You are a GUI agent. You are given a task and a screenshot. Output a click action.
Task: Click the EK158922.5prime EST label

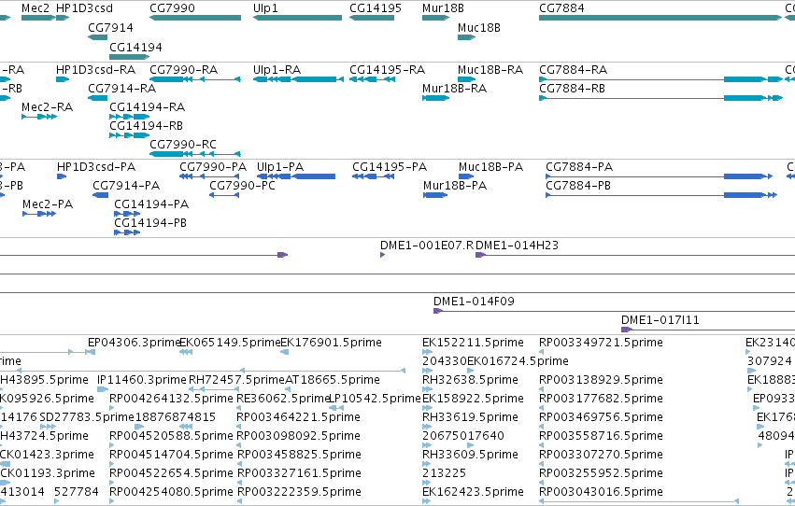tap(473, 399)
